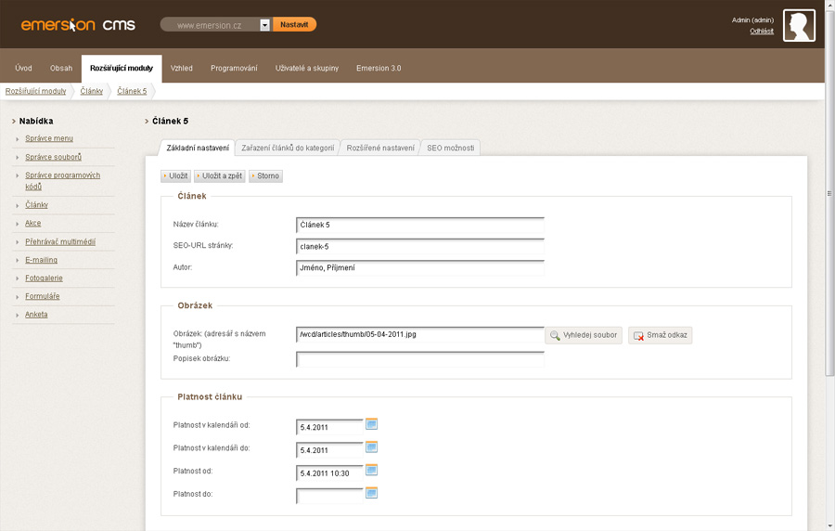The height and width of the screenshot is (531, 835).
Task: Open calendar picker for Platnost v kalendáři od
Action: tap(372, 424)
